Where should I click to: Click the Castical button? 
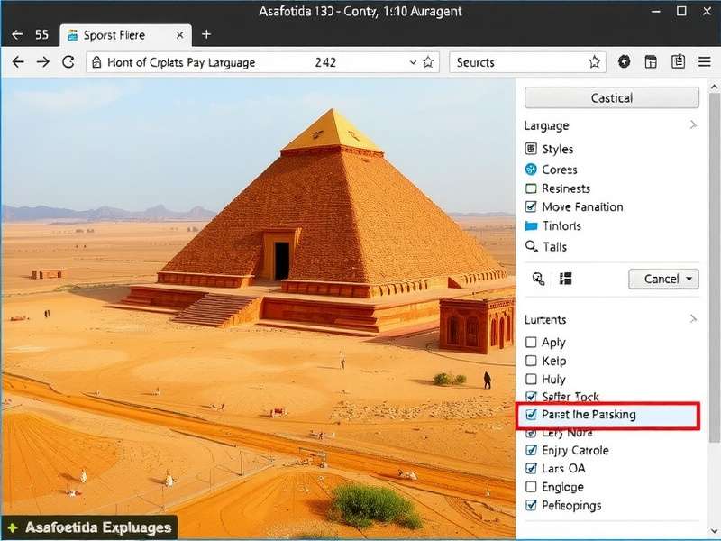click(611, 97)
